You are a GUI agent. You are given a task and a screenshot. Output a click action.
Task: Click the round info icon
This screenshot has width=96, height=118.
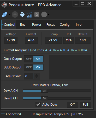pos(44,14)
